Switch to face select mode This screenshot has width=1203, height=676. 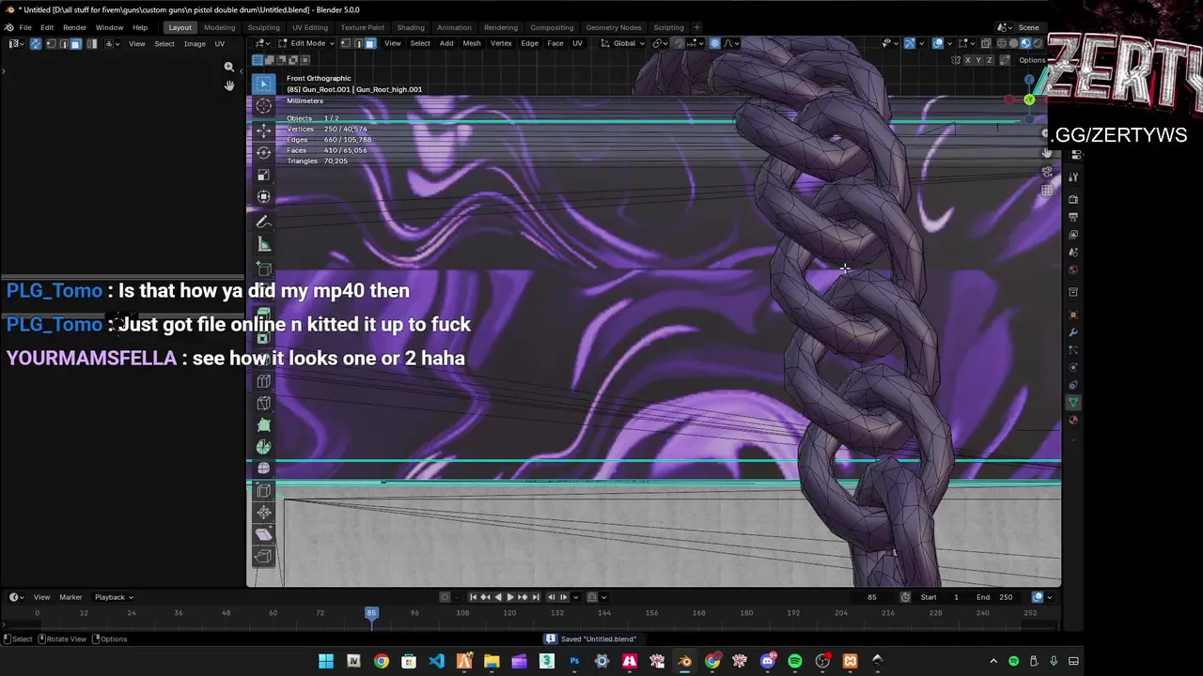[370, 43]
